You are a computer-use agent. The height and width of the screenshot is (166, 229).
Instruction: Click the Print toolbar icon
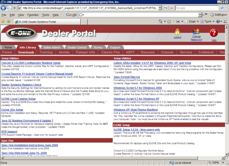pos(178,22)
